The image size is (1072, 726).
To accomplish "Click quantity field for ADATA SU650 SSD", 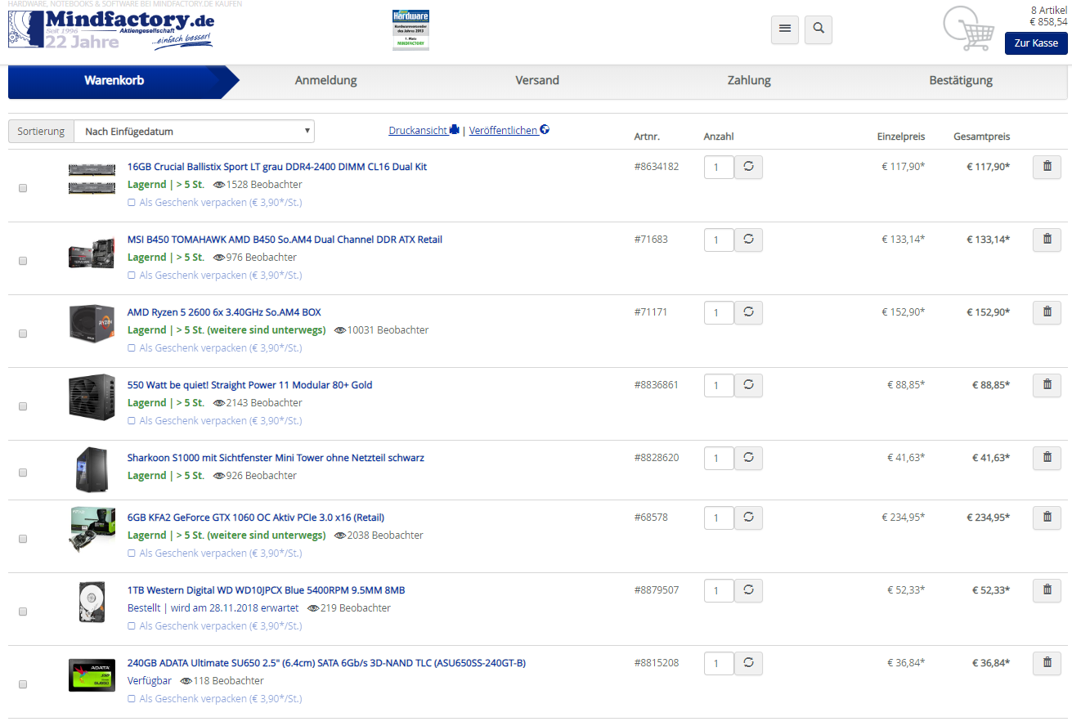I will pos(719,664).
